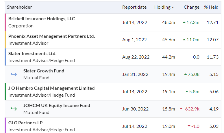Sort by the Report date column header
The image size is (224, 133).
tap(134, 7)
